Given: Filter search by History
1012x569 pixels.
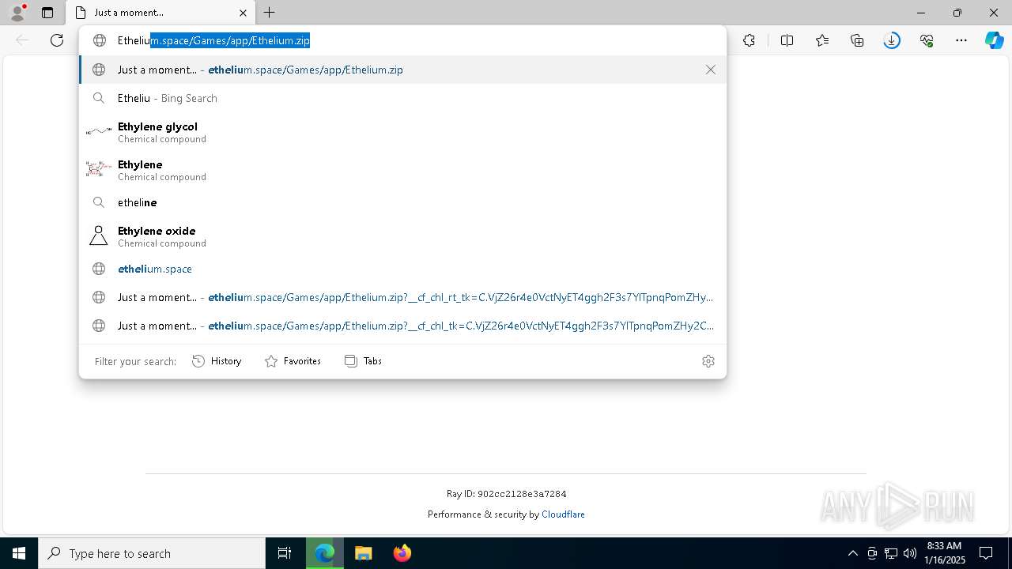Looking at the screenshot, I should click(217, 361).
